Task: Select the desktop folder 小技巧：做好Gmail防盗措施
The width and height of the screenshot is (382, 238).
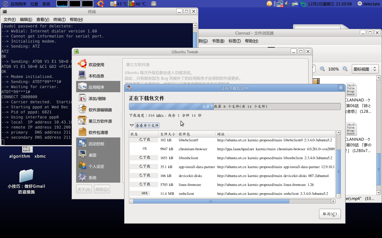Action: coord(26,181)
